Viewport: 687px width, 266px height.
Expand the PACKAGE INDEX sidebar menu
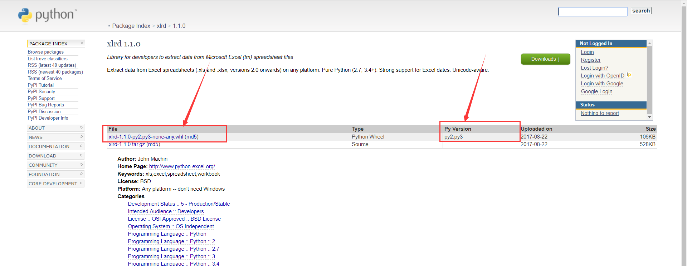pyautogui.click(x=56, y=44)
